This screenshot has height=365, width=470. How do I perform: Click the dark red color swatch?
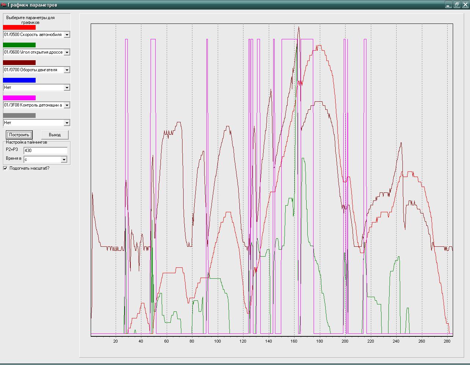click(x=19, y=62)
